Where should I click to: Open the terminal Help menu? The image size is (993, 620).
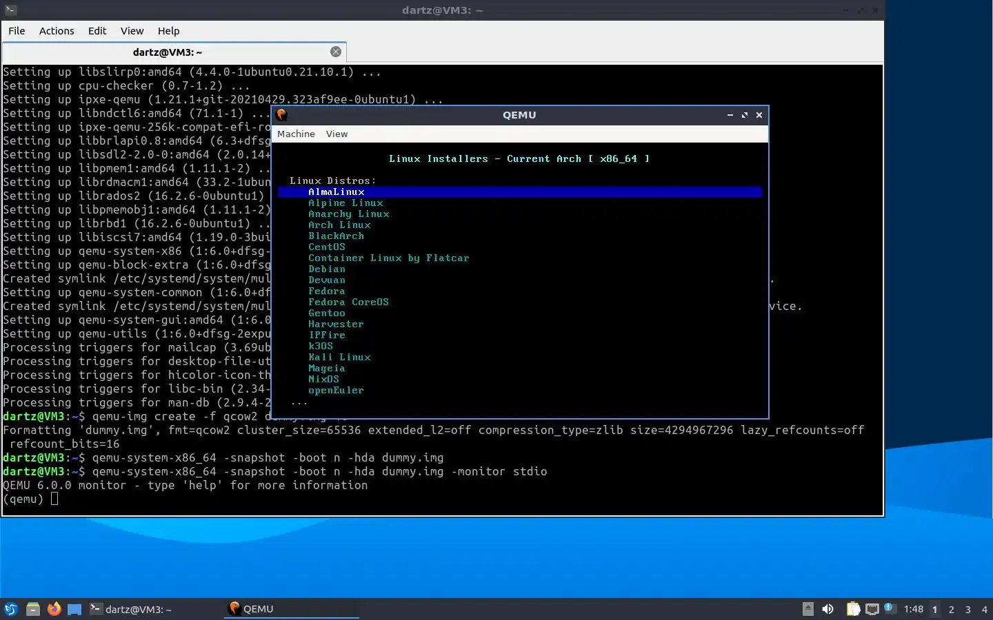[168, 31]
